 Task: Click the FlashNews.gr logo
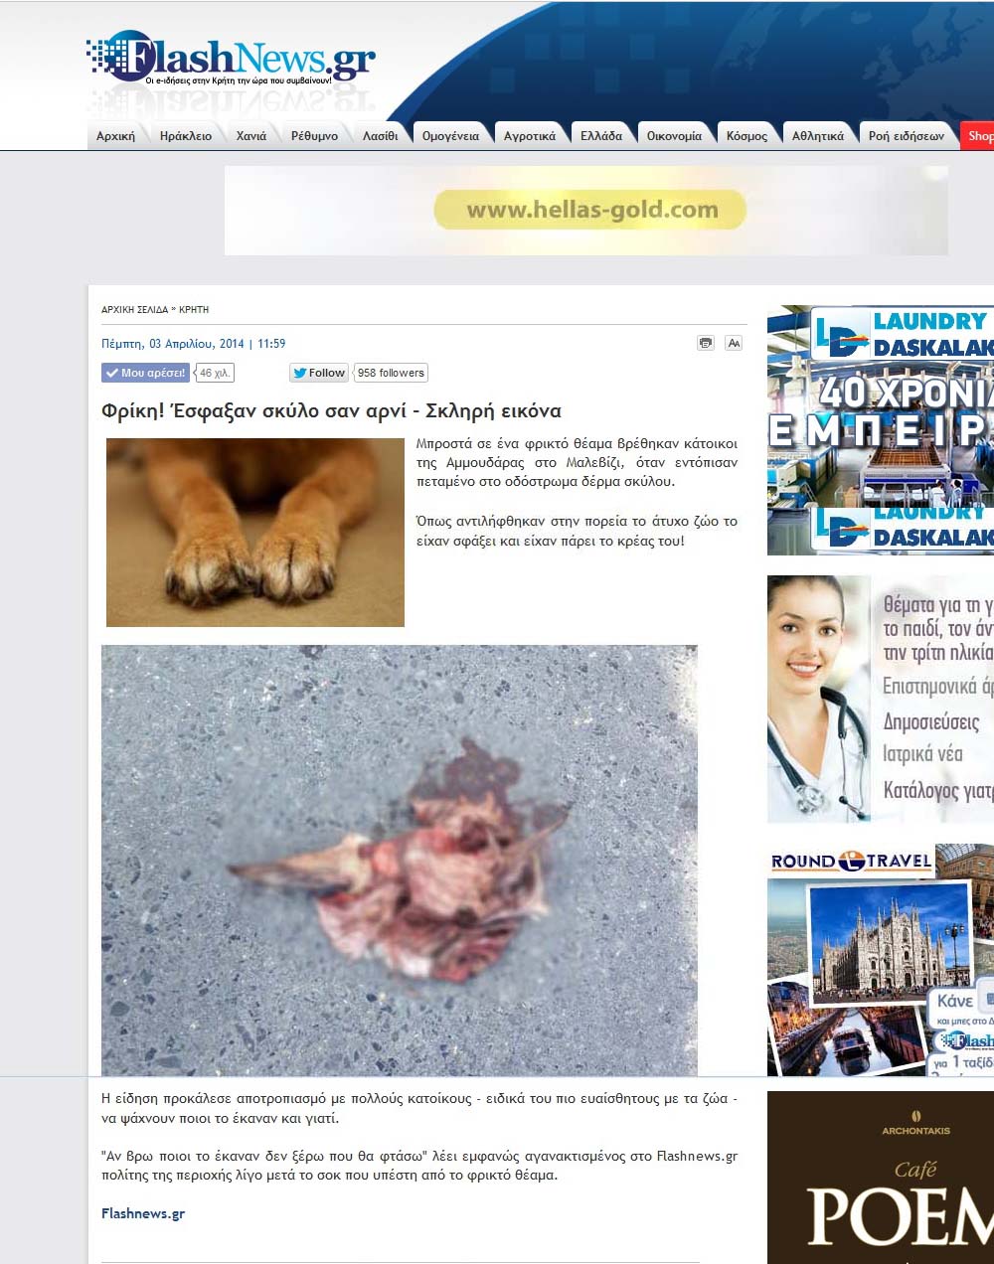click(x=232, y=60)
